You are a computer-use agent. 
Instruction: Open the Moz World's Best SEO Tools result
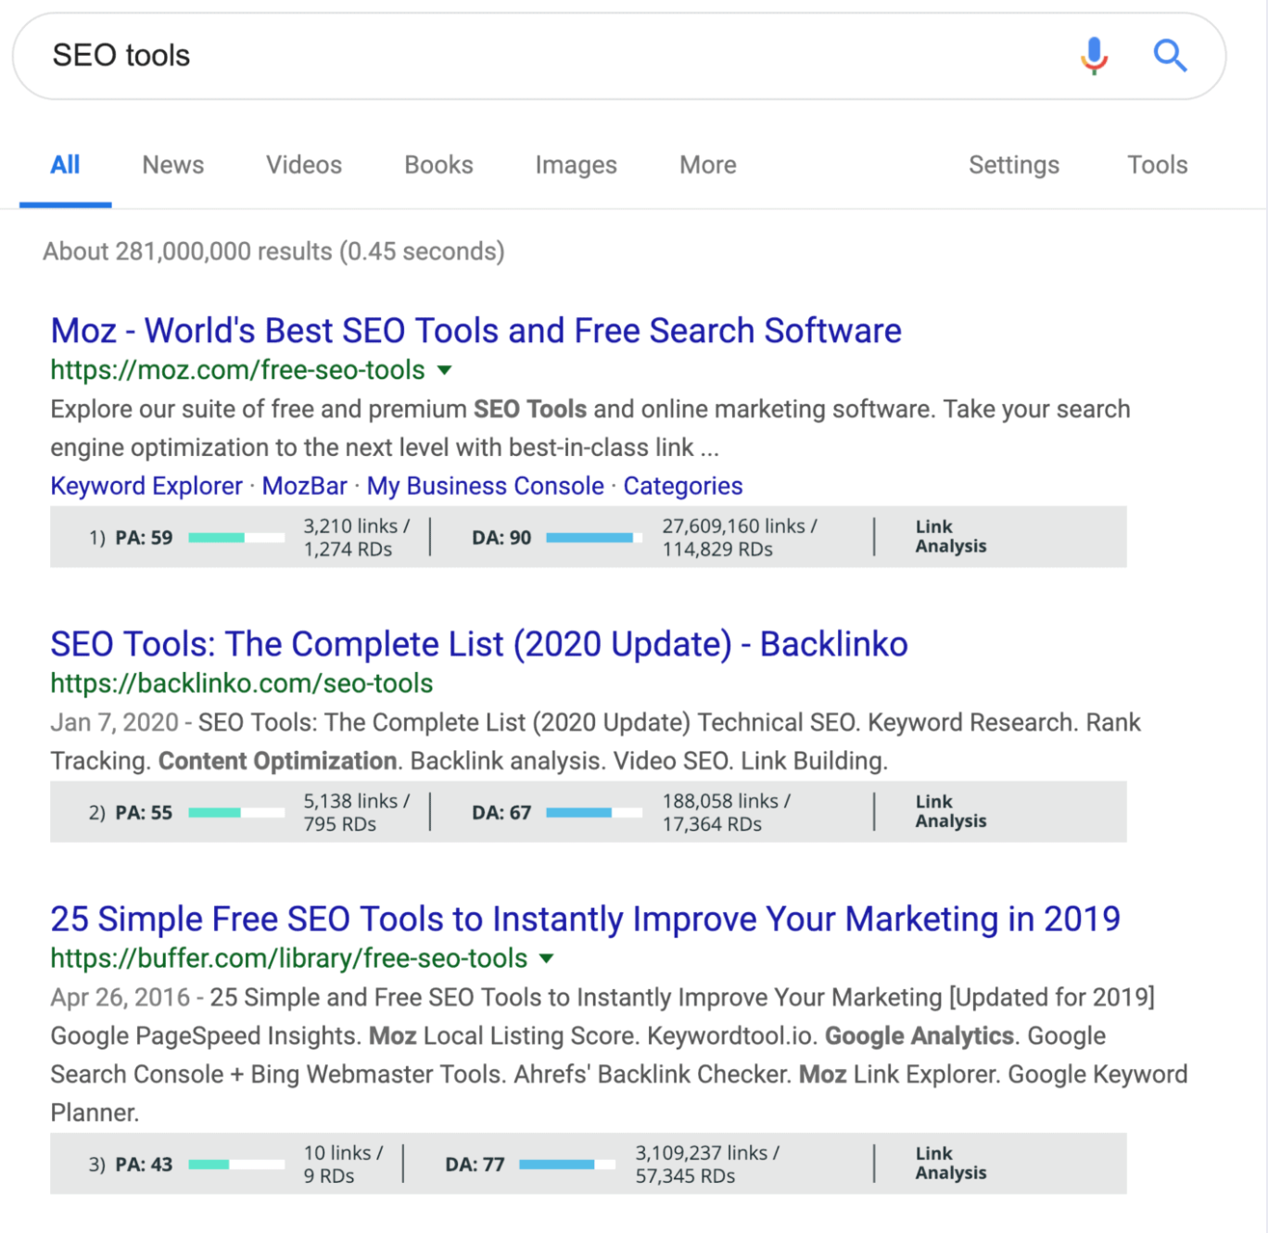pyautogui.click(x=475, y=331)
